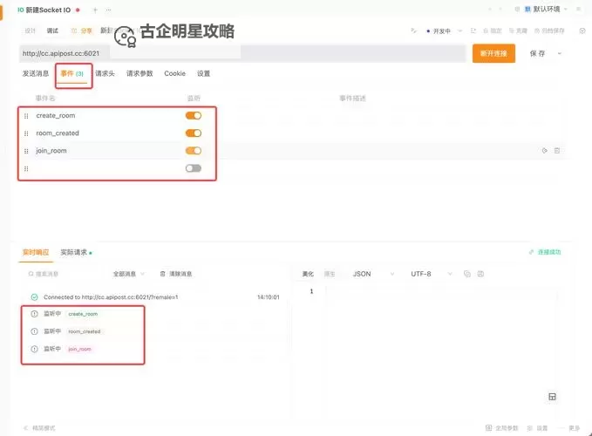Image resolution: width=592 pixels, height=436 pixels.
Task: Open the 设置 tab beside Cookie
Action: (x=203, y=73)
